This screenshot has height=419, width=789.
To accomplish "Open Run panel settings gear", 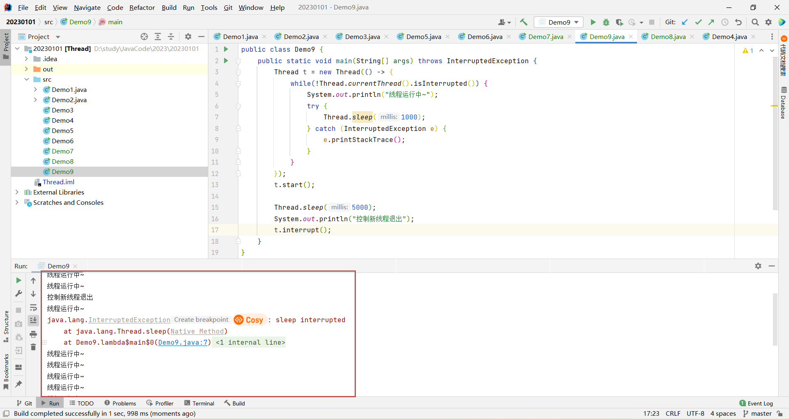I will pyautogui.click(x=758, y=266).
